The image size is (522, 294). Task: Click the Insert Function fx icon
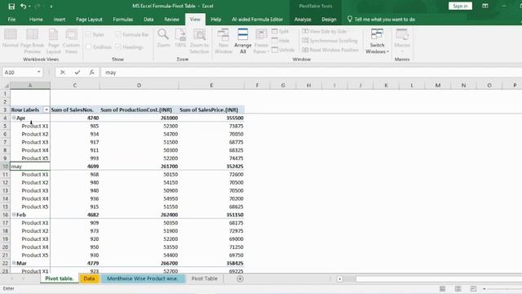91,73
